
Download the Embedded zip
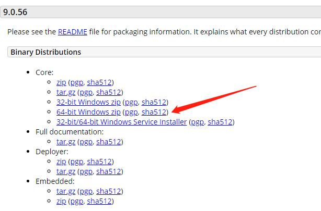click(x=61, y=201)
